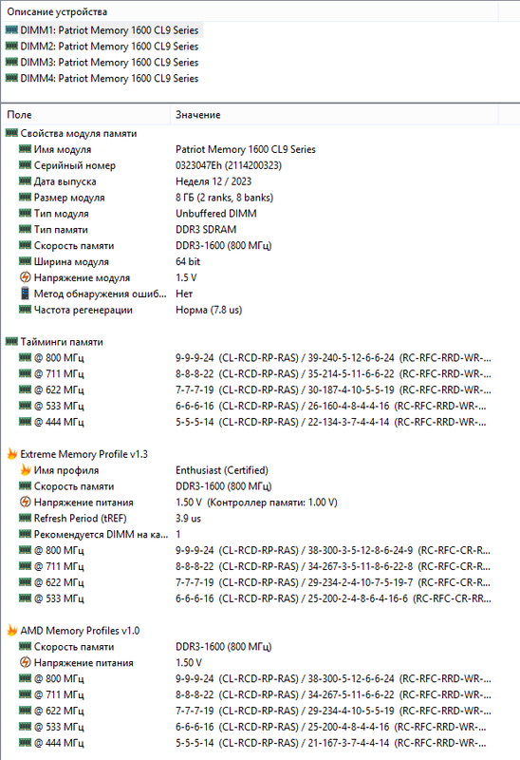
Task: Click the flame icon beside 'Имя профиля'
Action: [x=26, y=469]
